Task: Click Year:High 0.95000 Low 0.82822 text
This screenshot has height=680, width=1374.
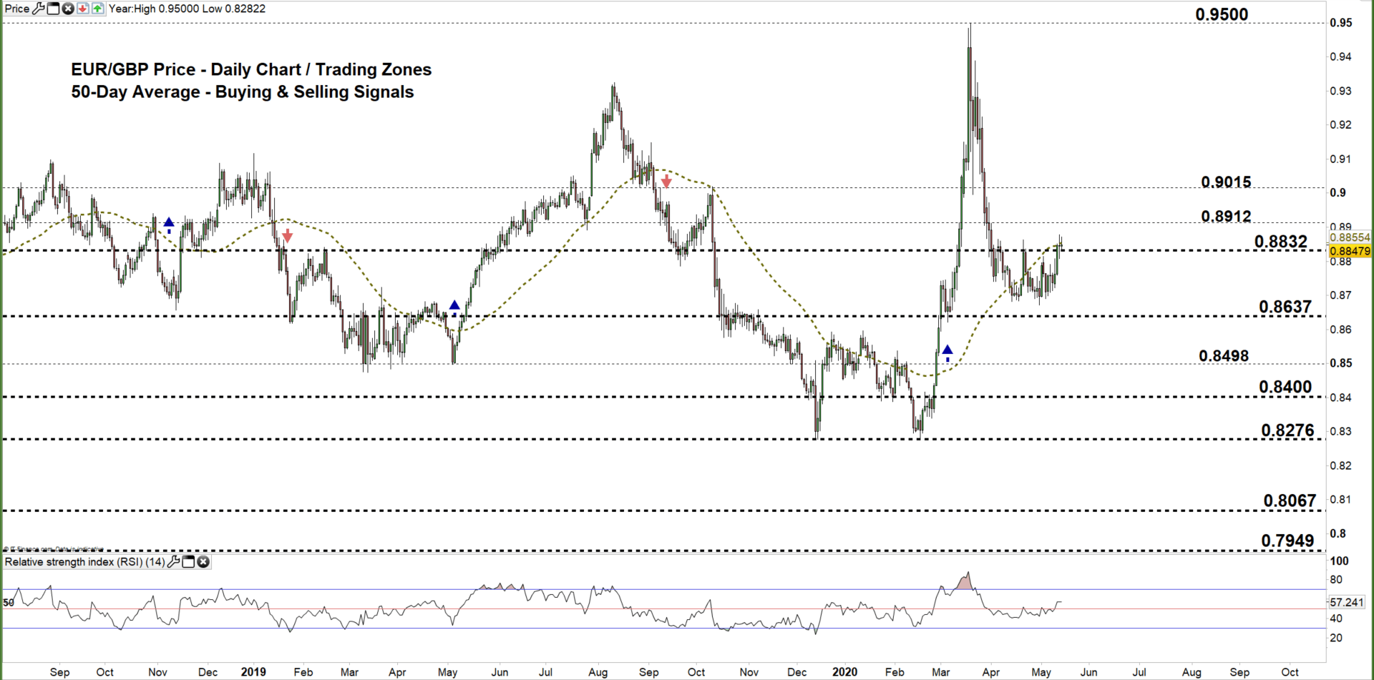Action: pyautogui.click(x=187, y=9)
